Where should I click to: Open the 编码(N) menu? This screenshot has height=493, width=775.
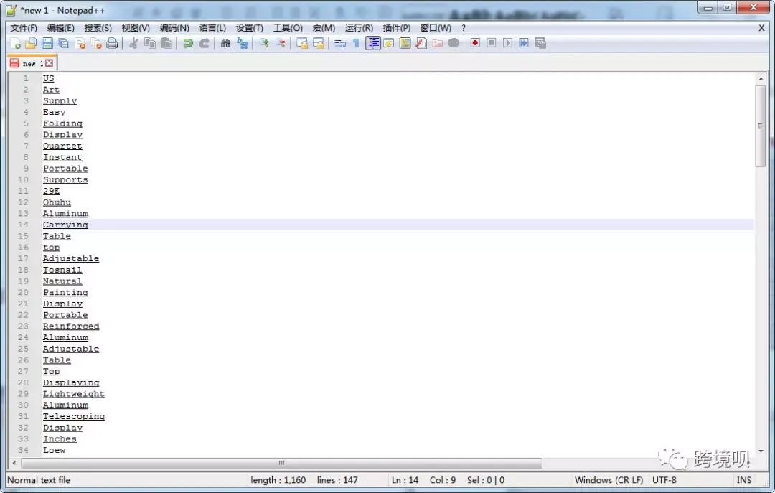coord(174,28)
